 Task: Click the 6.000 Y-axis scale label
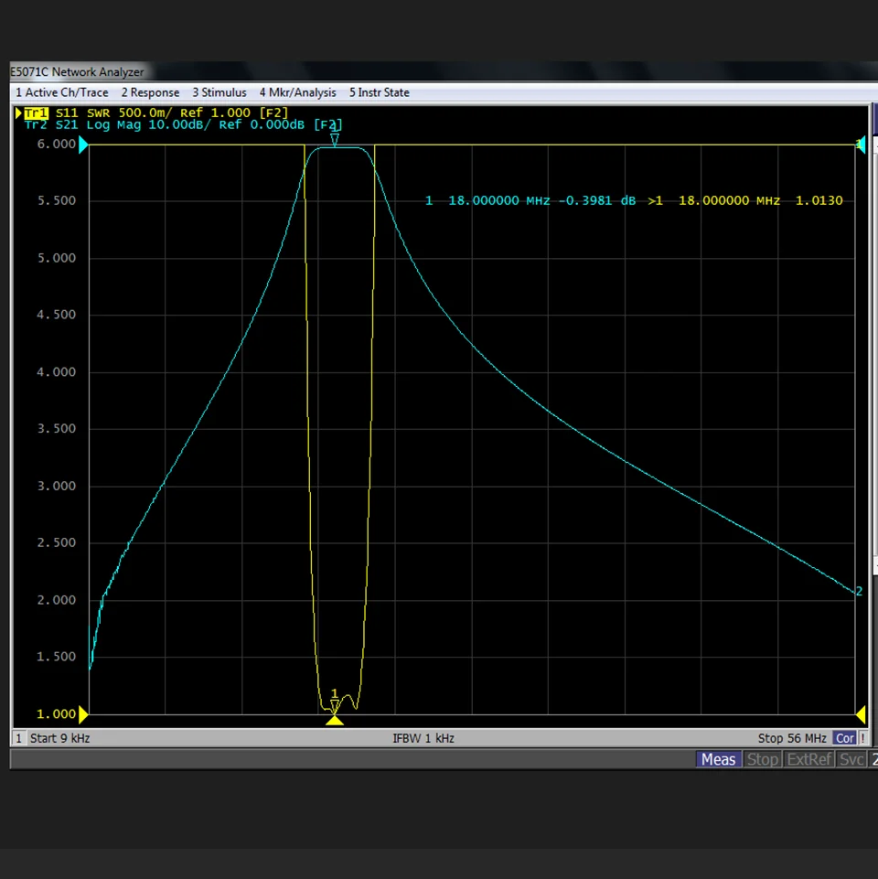click(x=56, y=145)
